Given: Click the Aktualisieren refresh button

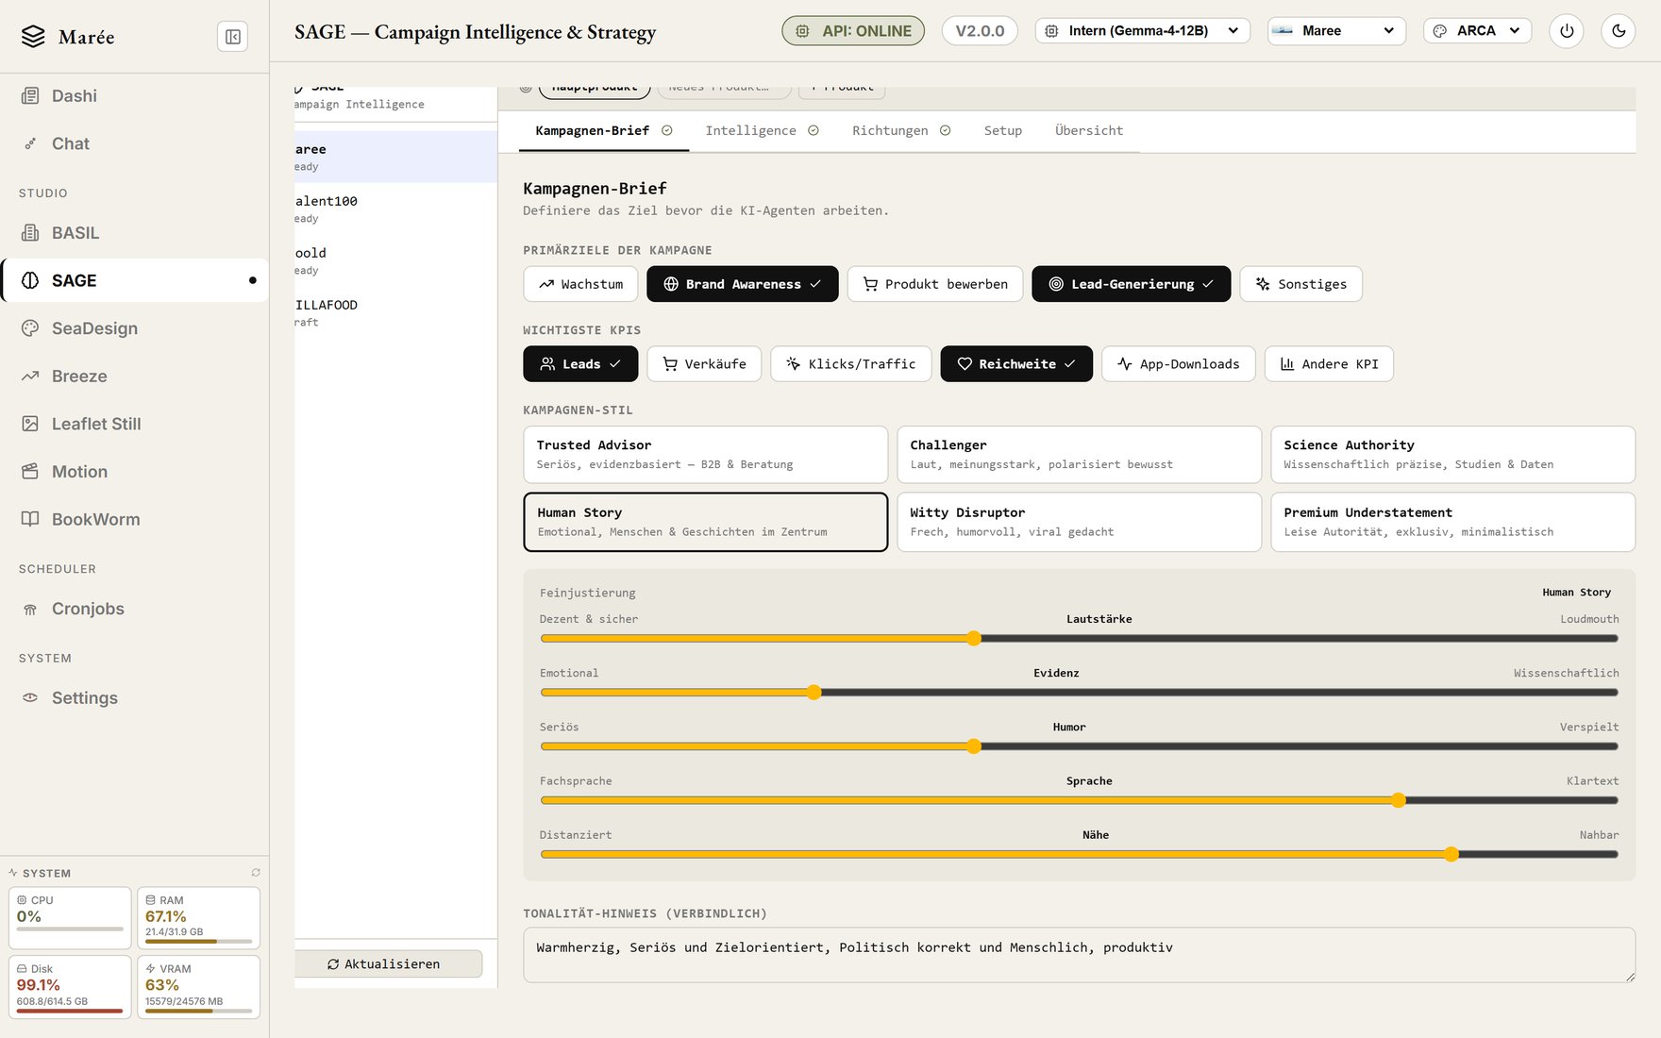Looking at the screenshot, I should coord(388,964).
